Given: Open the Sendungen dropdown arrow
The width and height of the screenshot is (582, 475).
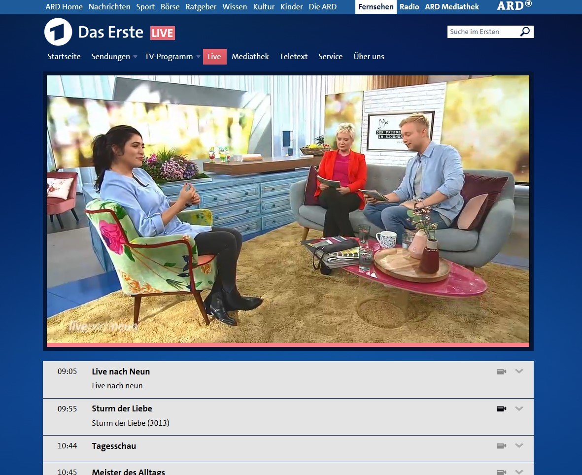Looking at the screenshot, I should [x=135, y=57].
